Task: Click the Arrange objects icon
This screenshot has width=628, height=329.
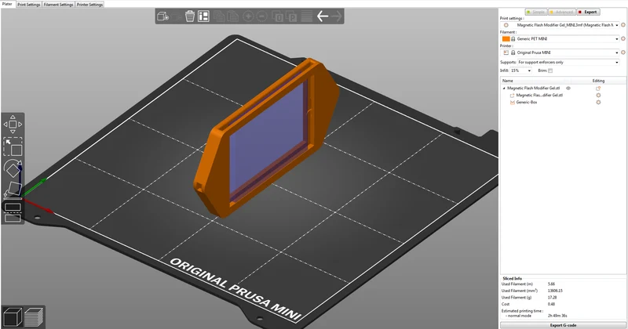Action: [x=203, y=16]
